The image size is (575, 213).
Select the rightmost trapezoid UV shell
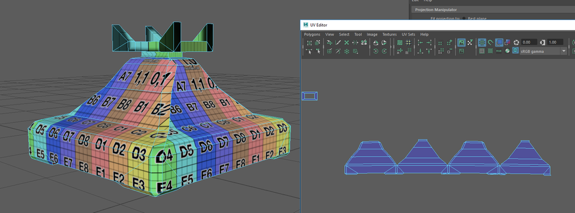[x=526, y=158]
